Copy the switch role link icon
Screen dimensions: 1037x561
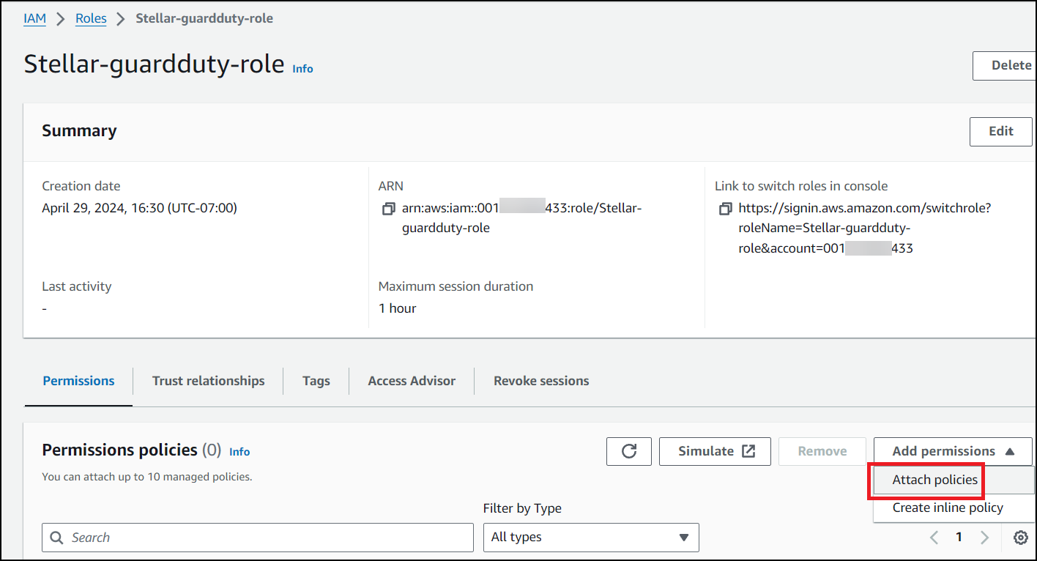(x=725, y=209)
